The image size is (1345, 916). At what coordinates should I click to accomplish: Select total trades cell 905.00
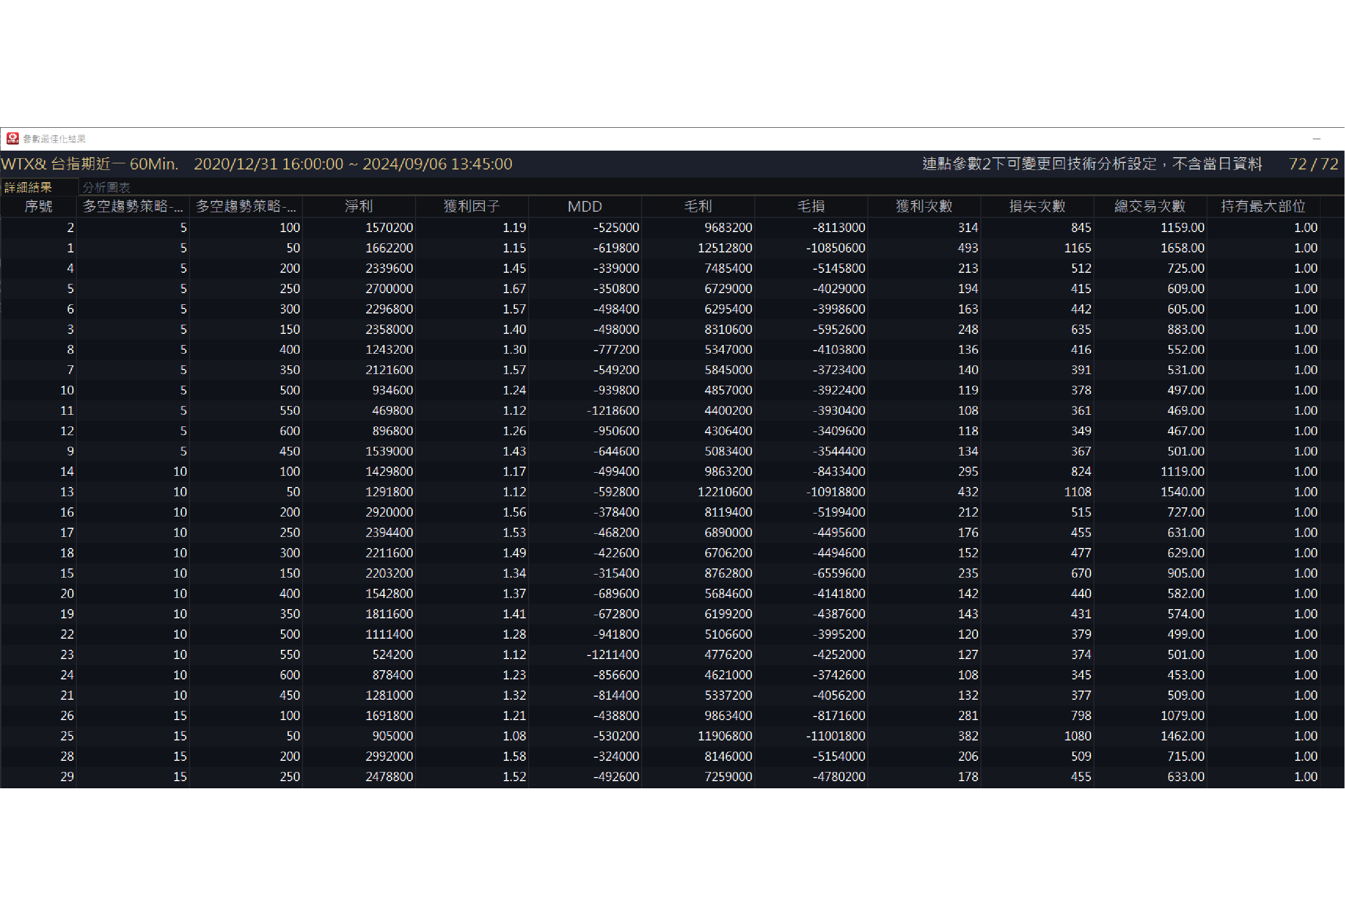pos(1186,573)
